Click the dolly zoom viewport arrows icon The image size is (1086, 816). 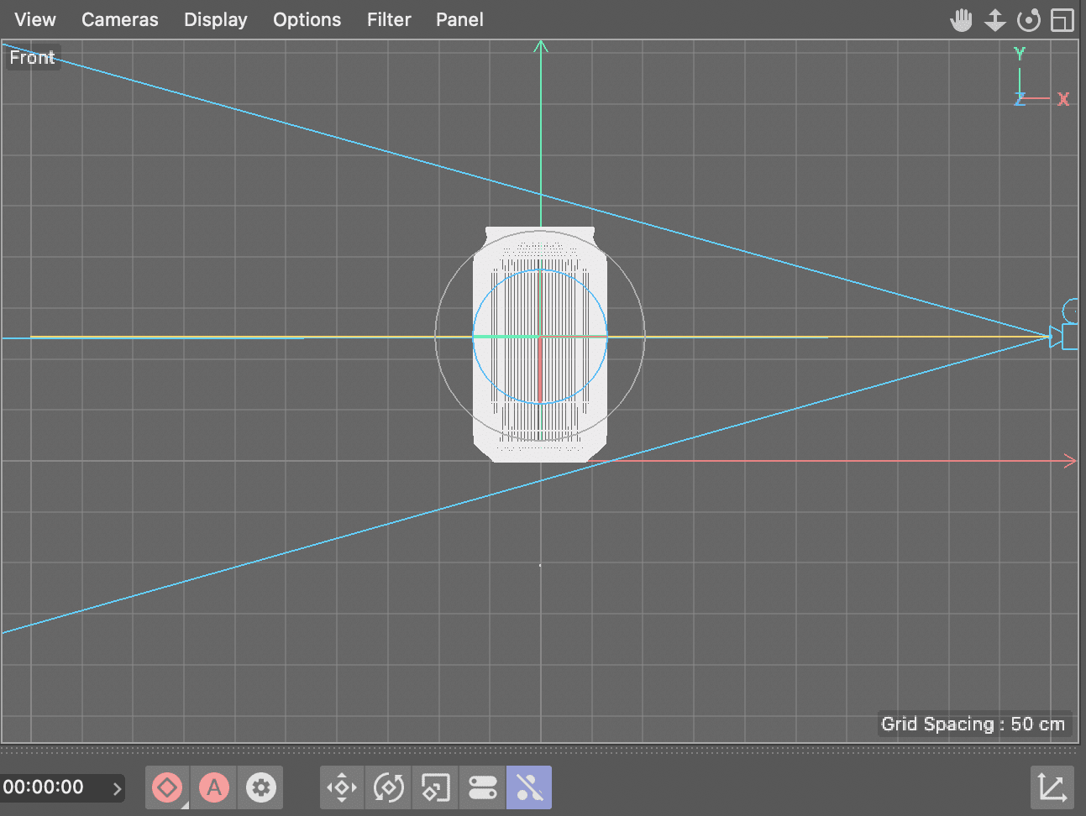click(x=995, y=20)
